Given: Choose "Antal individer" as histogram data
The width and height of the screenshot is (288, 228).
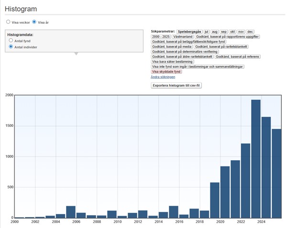Looking at the screenshot, I should click(x=11, y=47).
